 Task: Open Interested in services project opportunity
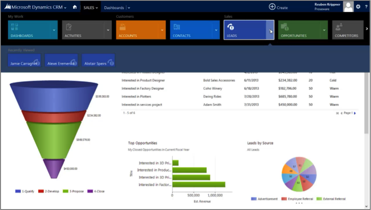coord(142,105)
